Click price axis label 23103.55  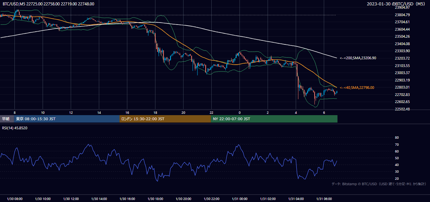pyautogui.click(x=402, y=66)
